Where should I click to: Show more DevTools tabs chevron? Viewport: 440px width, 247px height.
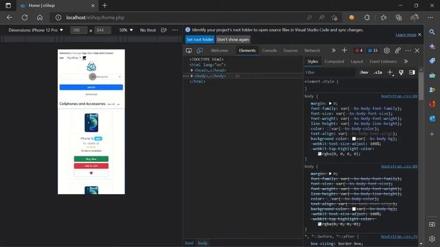(333, 50)
